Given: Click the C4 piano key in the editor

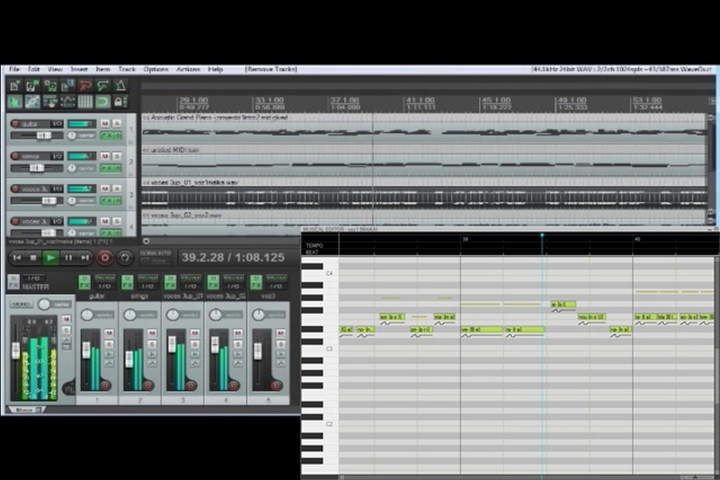Looking at the screenshot, I should [x=320, y=273].
